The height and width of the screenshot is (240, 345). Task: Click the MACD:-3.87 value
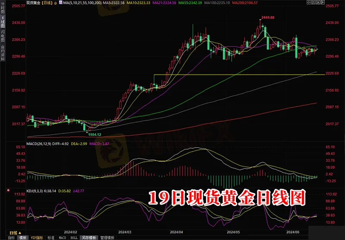pos(99,144)
